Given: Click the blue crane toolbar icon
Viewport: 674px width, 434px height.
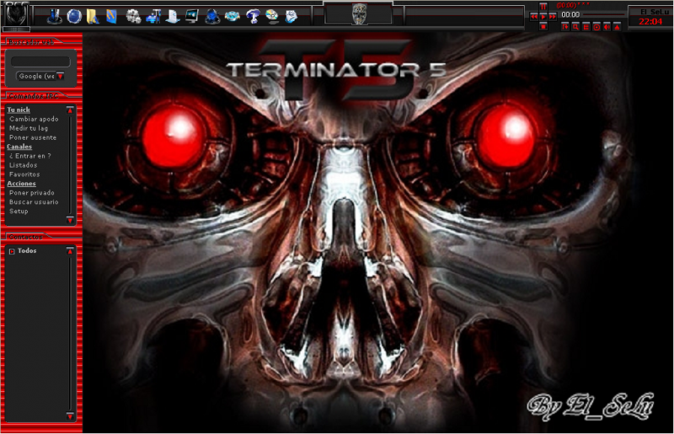Looking at the screenshot, I should [153, 16].
